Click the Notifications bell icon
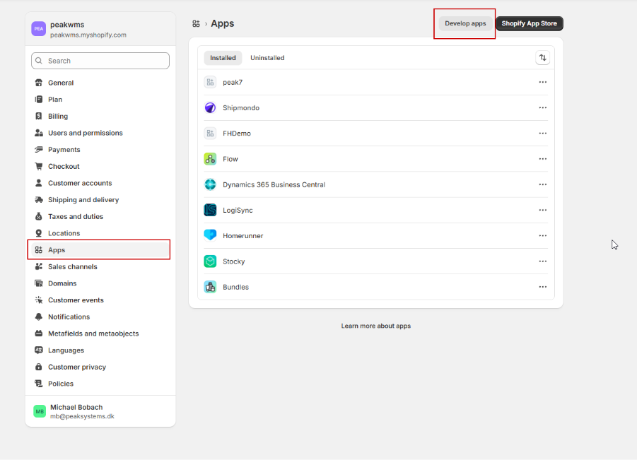The image size is (637, 460). click(x=39, y=317)
